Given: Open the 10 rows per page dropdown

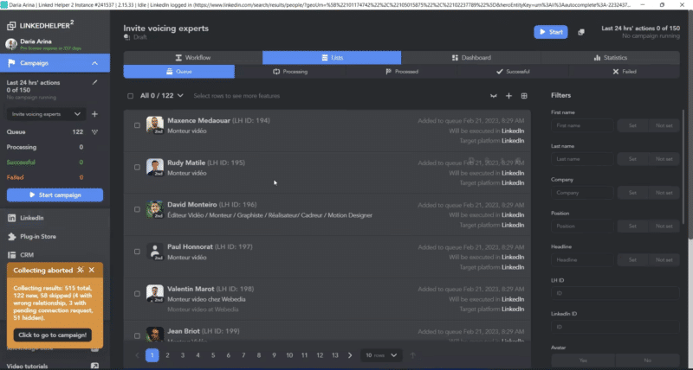Looking at the screenshot, I should [381, 355].
